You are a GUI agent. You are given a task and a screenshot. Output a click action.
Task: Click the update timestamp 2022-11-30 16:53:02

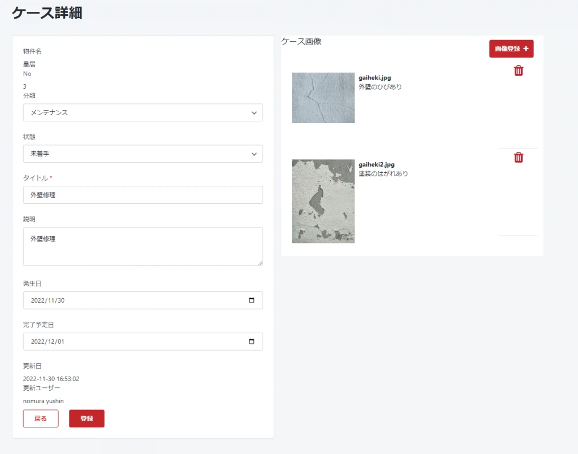pos(51,379)
